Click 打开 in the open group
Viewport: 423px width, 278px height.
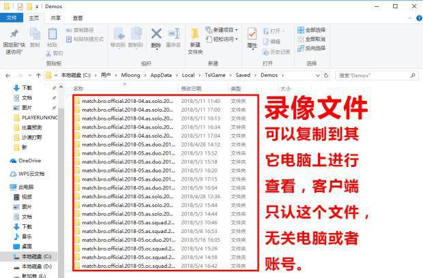[274, 31]
